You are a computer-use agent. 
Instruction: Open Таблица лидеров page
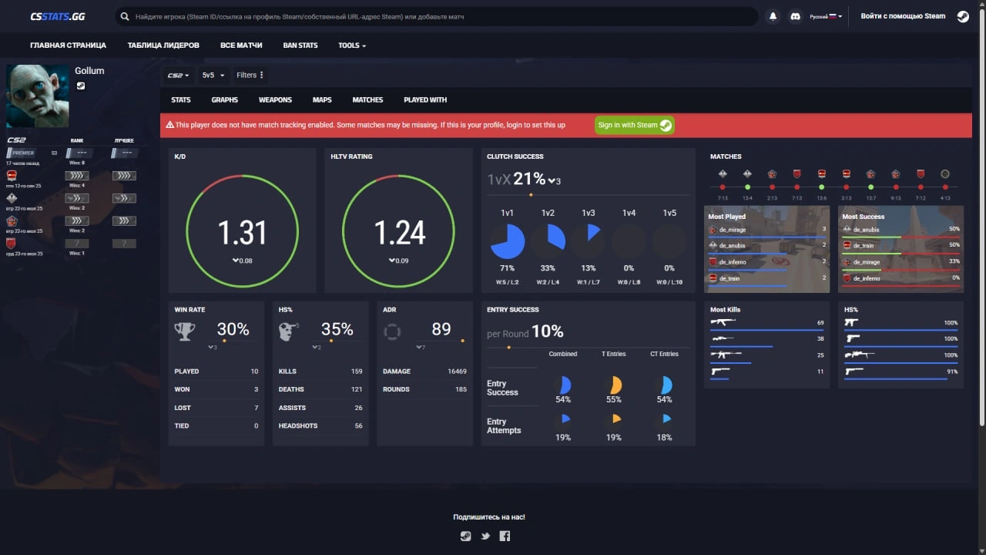click(x=163, y=45)
